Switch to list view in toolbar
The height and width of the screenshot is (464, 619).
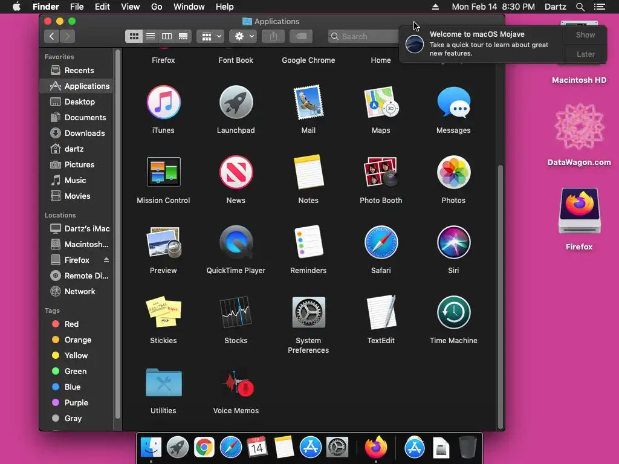[151, 36]
